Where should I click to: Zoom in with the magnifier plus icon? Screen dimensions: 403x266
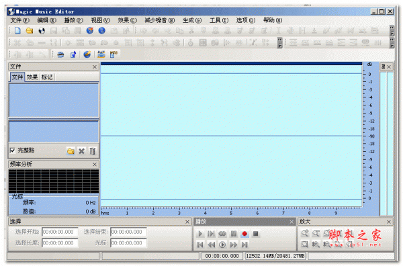tap(305, 233)
